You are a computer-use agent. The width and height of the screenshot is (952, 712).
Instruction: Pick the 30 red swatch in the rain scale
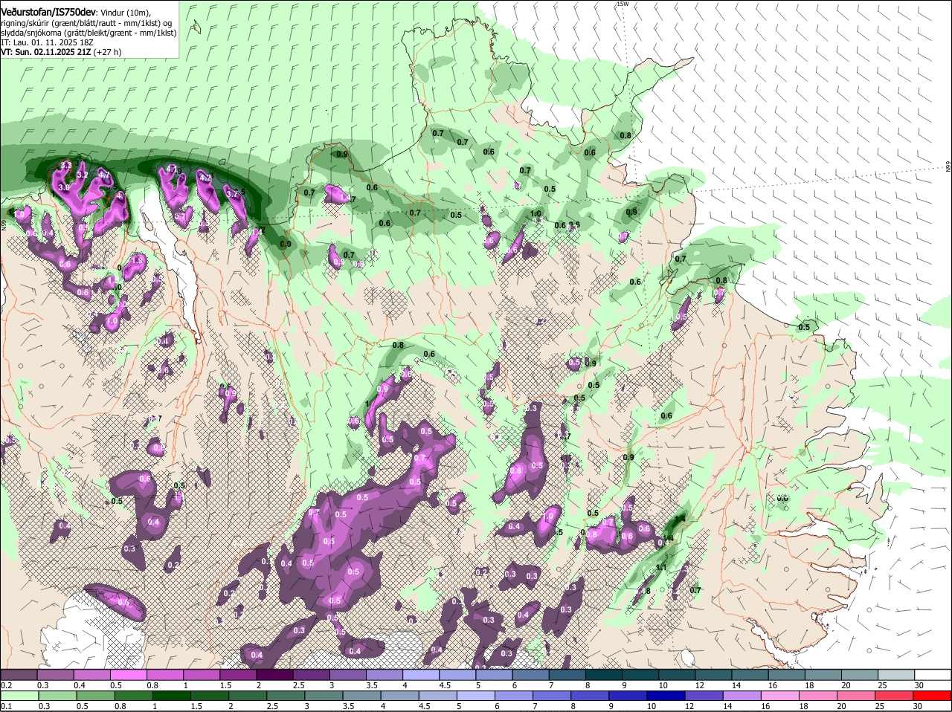933,696
